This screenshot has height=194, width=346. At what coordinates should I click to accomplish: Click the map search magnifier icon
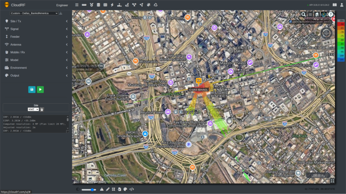coord(304,15)
